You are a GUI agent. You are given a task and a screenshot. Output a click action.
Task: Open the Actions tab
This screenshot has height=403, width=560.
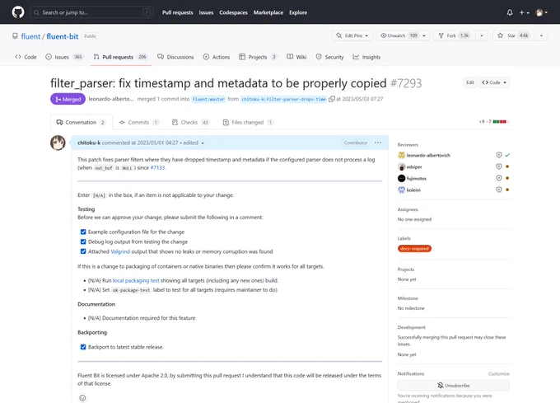coord(217,57)
